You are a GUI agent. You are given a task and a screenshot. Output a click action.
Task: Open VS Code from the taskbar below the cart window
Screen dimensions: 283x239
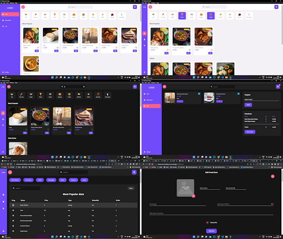[222, 157]
